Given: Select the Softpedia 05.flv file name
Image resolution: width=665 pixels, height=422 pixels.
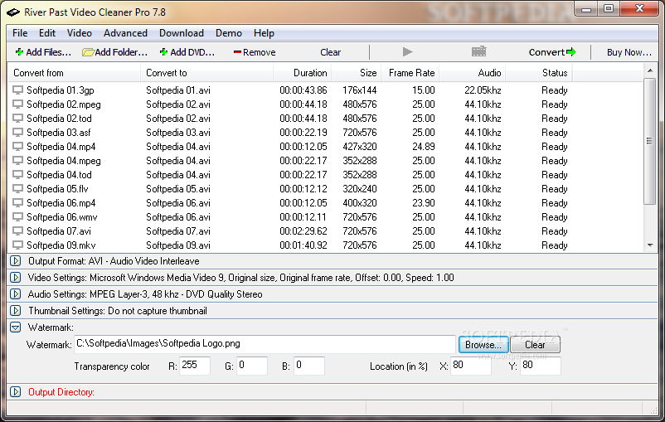Looking at the screenshot, I should tap(57, 189).
